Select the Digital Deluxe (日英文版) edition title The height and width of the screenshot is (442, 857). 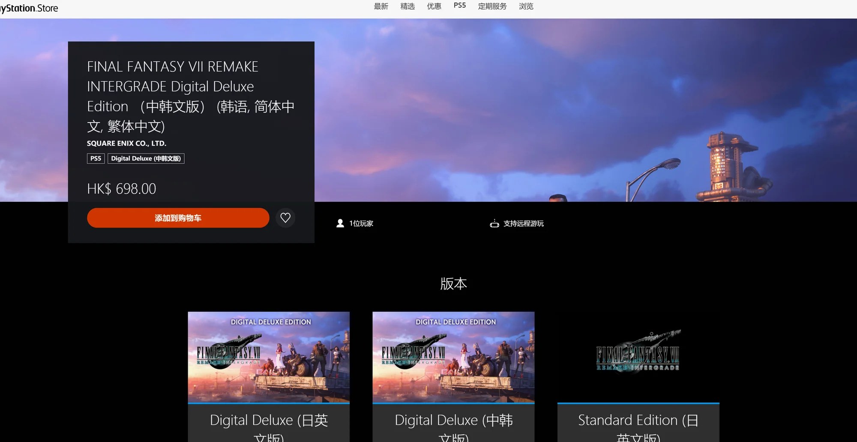(x=269, y=427)
